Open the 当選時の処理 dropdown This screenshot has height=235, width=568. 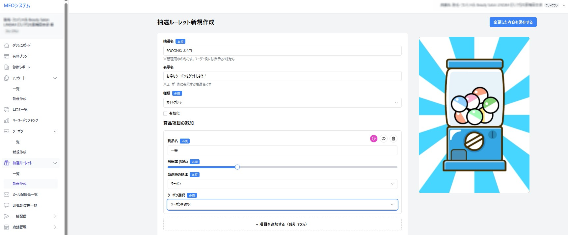coord(282,184)
